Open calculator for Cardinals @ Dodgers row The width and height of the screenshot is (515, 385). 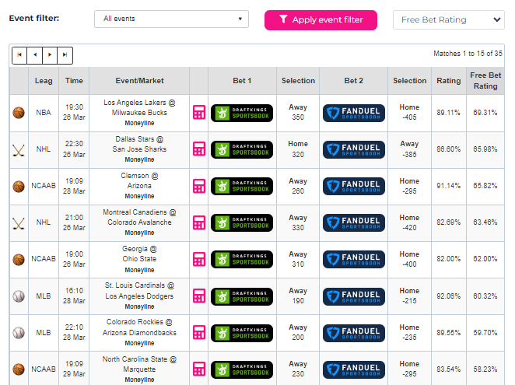pyautogui.click(x=199, y=296)
